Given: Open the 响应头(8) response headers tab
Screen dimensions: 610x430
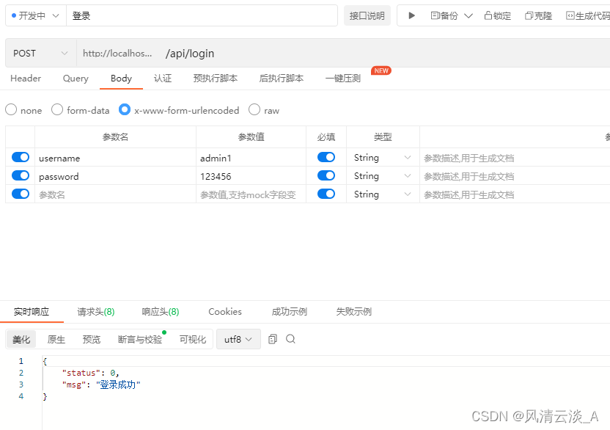Looking at the screenshot, I should tap(161, 312).
